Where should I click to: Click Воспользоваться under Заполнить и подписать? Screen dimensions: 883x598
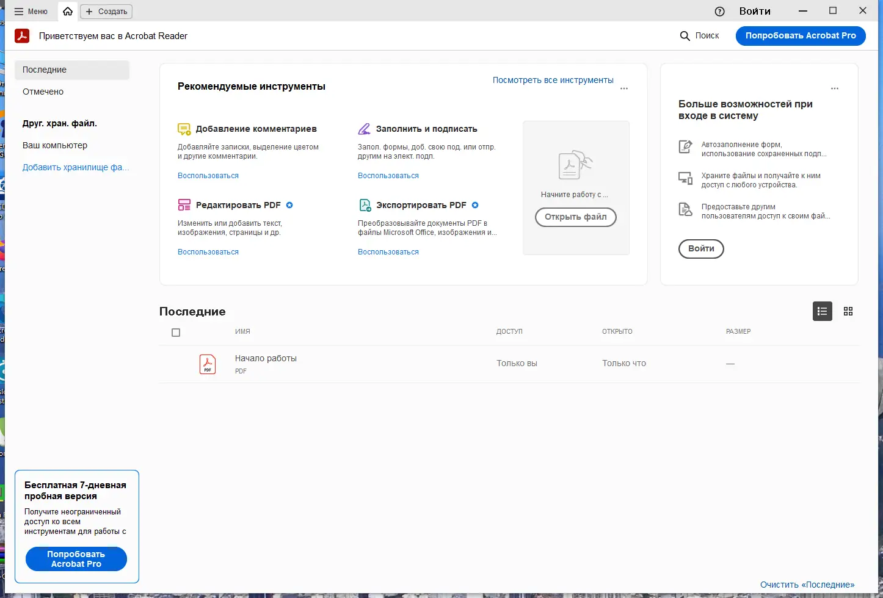tap(388, 176)
